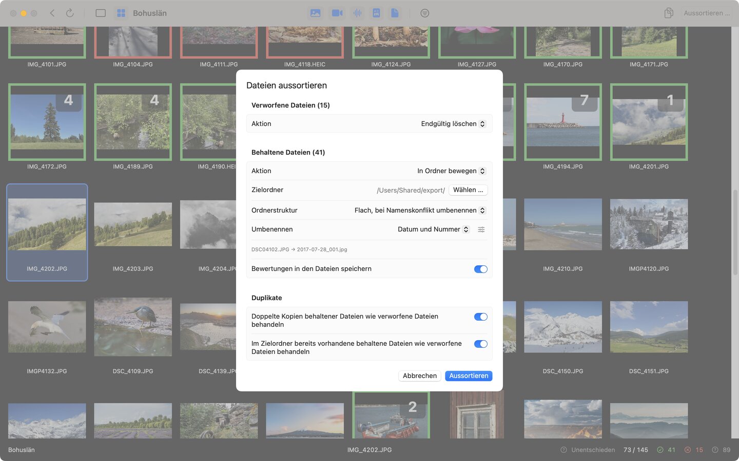
Task: Click the Unentschieden label in status bar
Action: (x=593, y=450)
